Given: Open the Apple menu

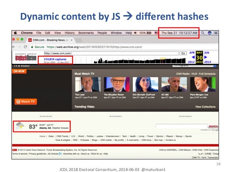Looking at the screenshot, I should [15, 33].
